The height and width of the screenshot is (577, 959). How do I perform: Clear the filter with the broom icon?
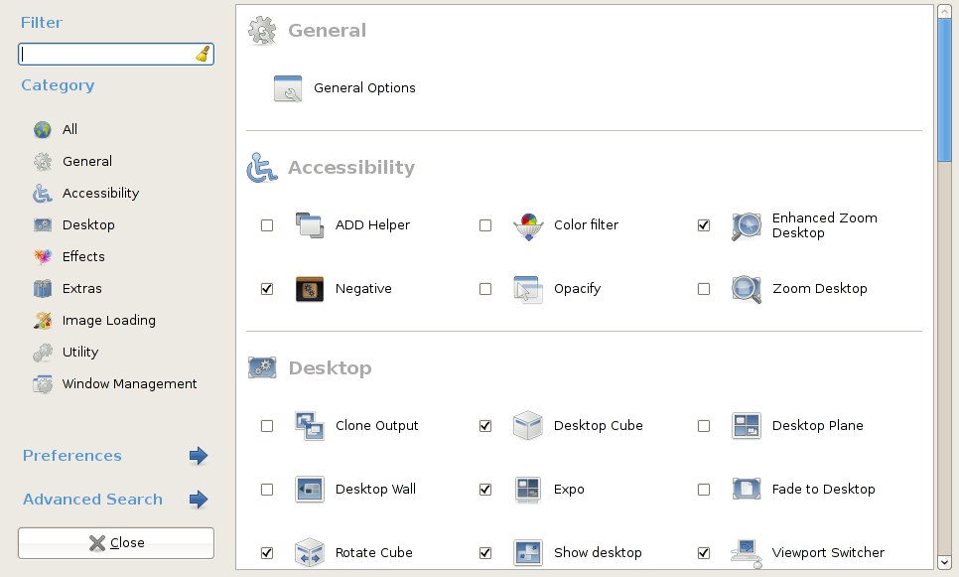[x=203, y=54]
